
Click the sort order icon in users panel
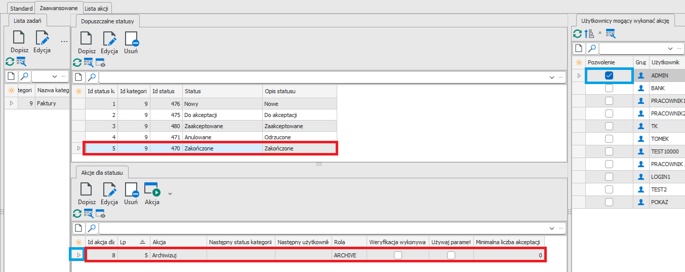point(589,34)
